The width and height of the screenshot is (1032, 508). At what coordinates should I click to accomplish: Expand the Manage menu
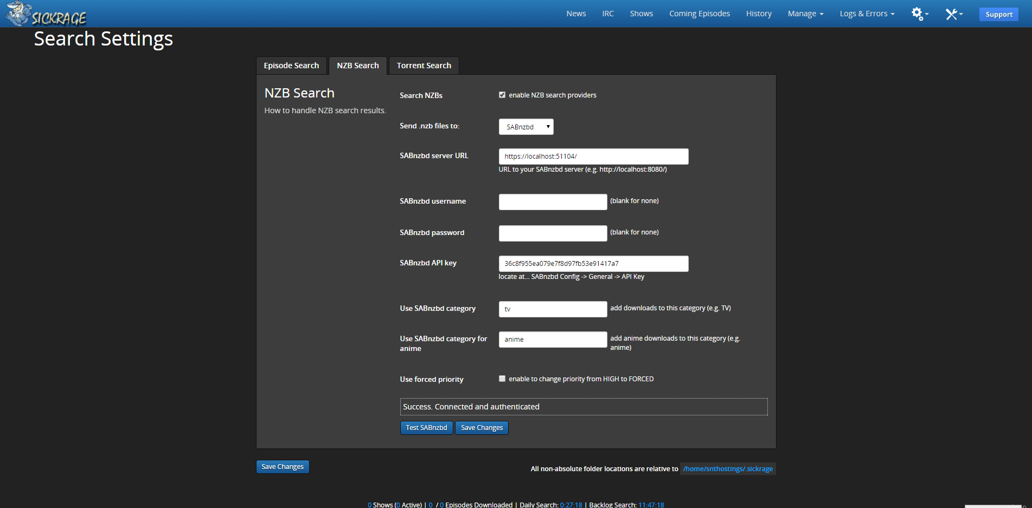(805, 14)
